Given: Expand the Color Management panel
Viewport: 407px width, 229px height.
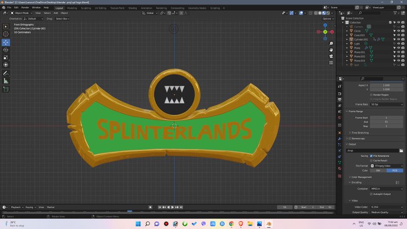Looking at the screenshot, I should pos(360,177).
